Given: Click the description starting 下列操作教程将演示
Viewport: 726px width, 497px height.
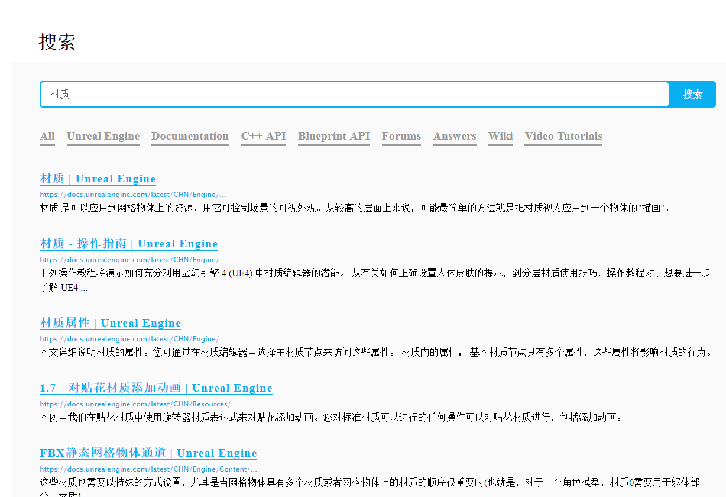Looking at the screenshot, I should click(375, 280).
